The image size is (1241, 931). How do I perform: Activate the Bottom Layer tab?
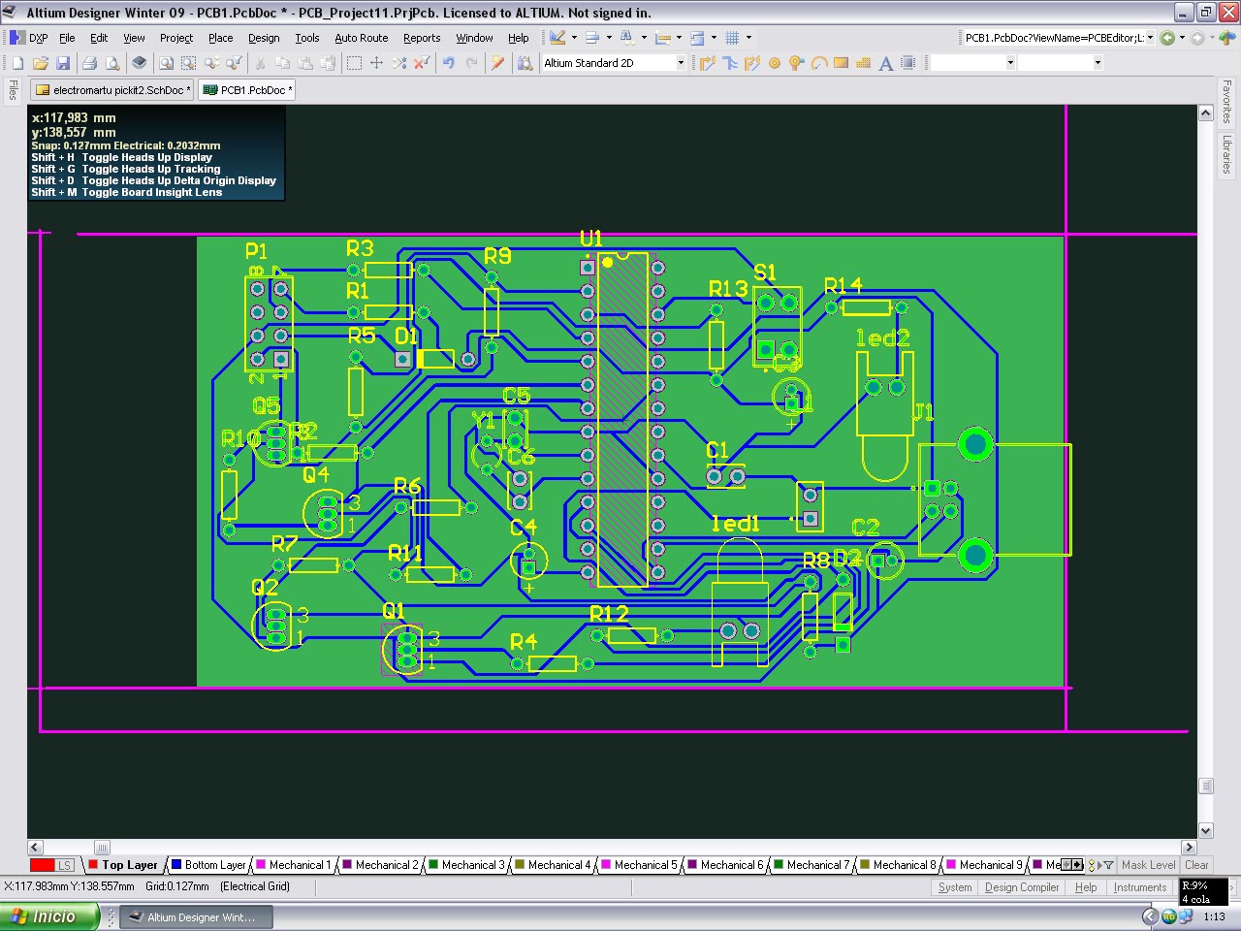click(209, 865)
